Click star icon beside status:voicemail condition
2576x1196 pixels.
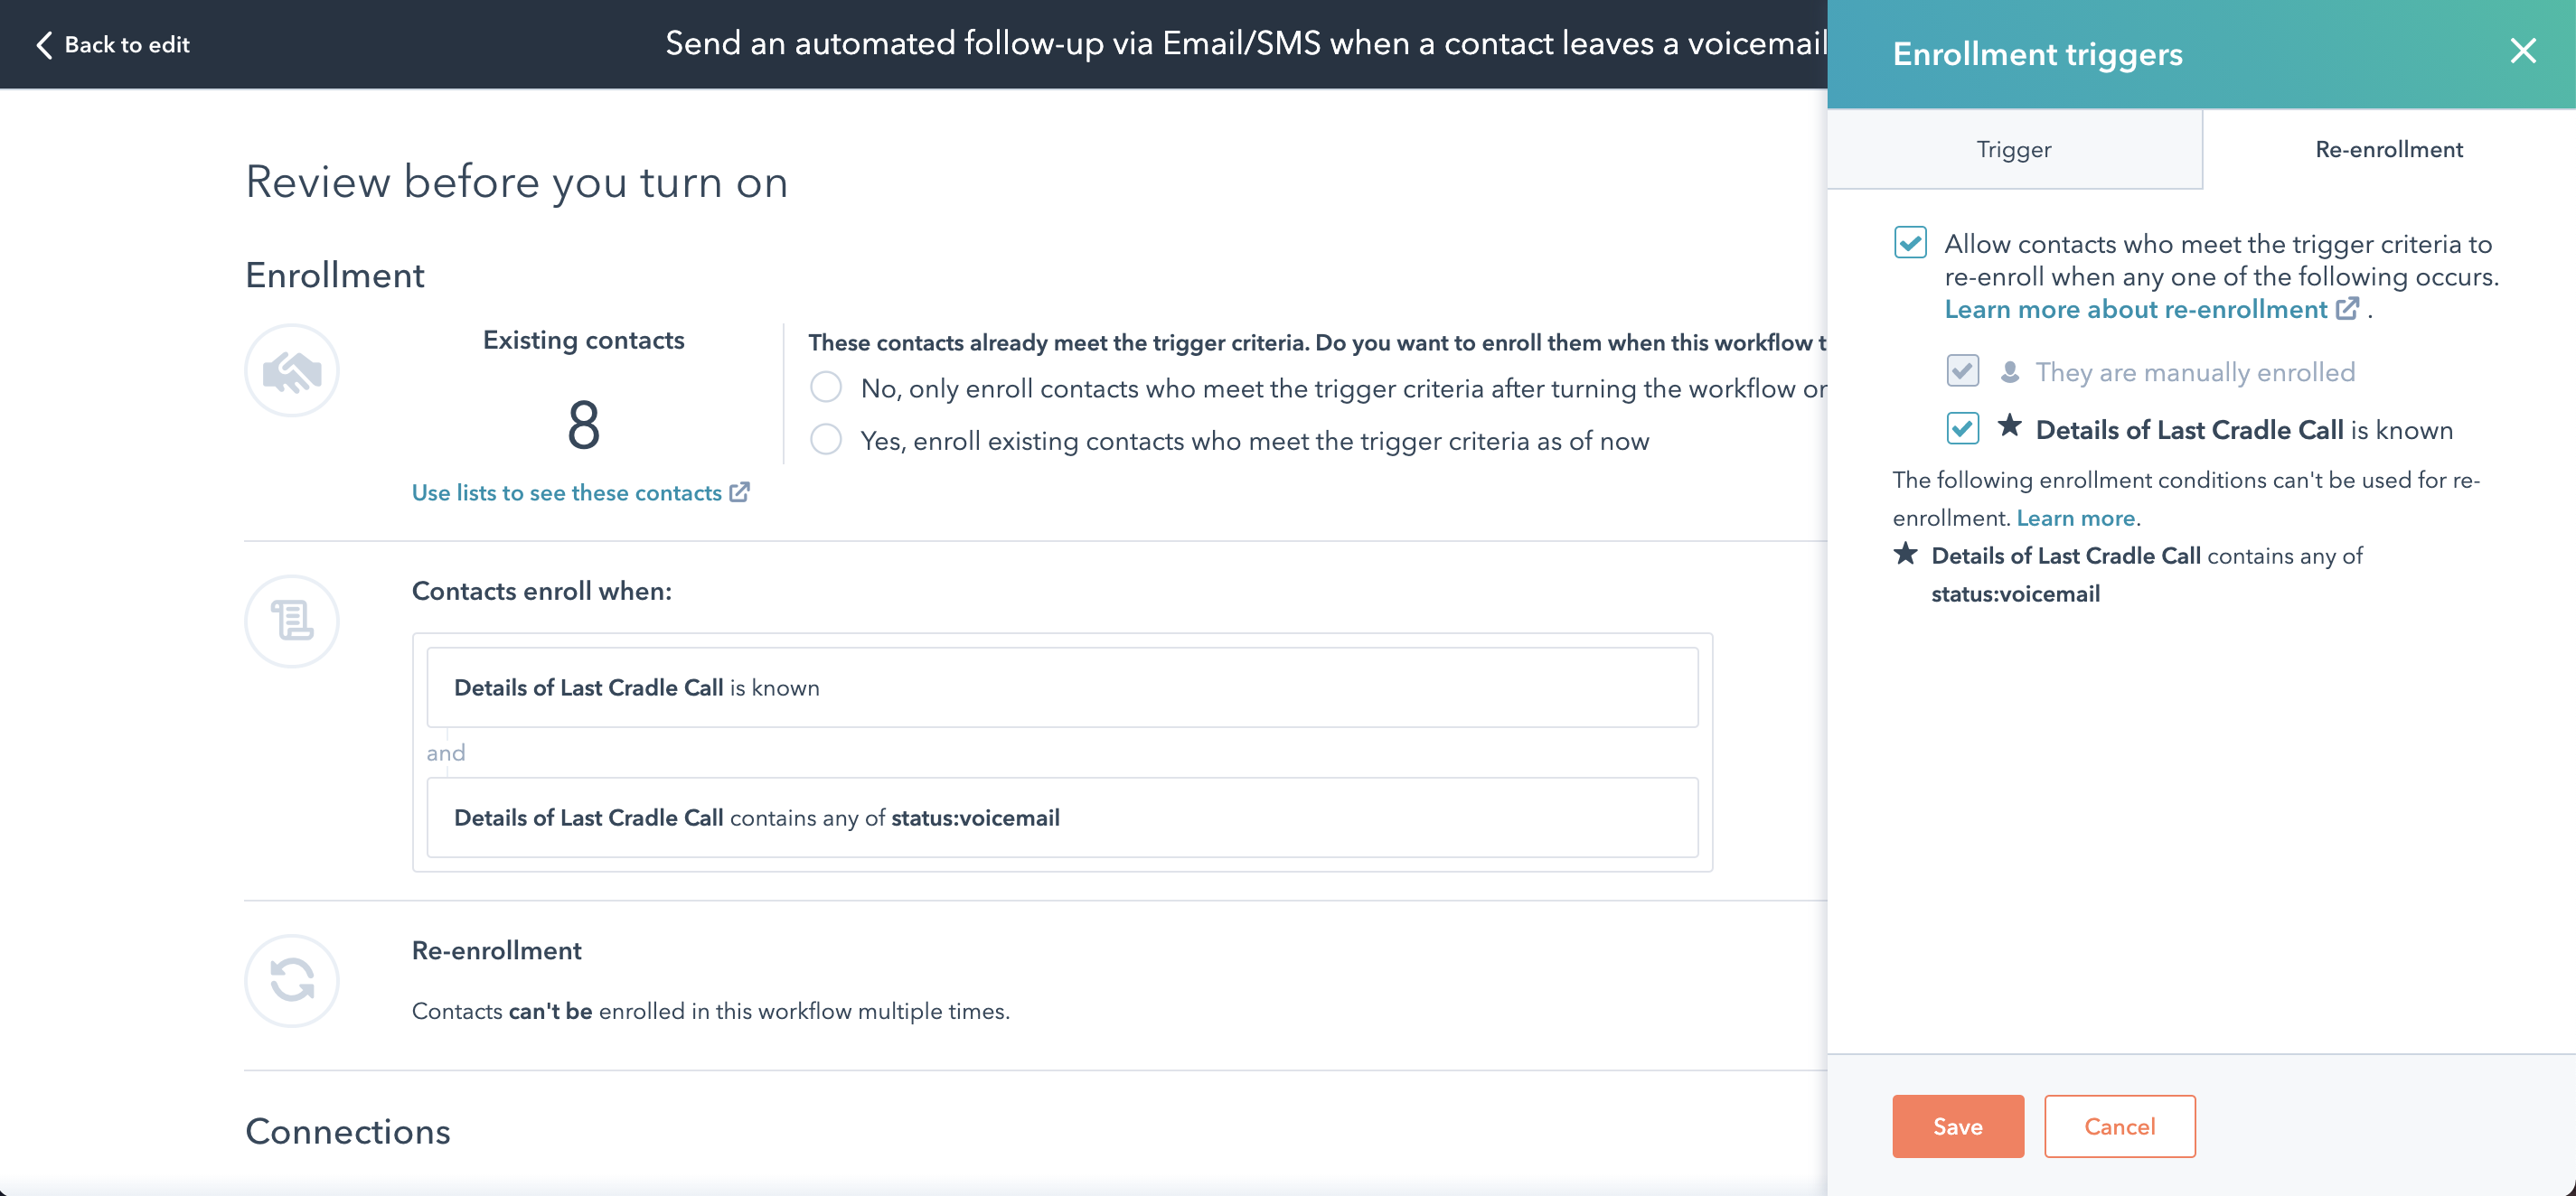tap(1906, 555)
